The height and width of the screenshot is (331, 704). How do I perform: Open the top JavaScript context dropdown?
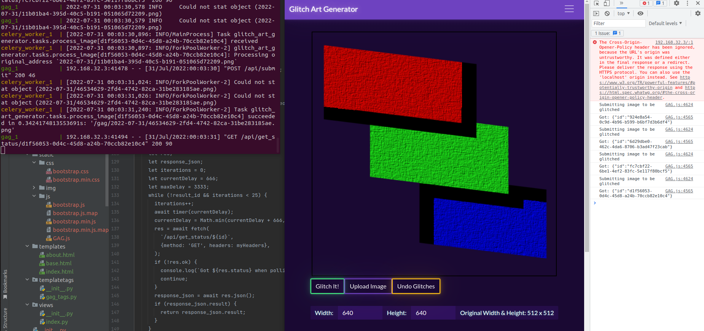[x=623, y=13]
